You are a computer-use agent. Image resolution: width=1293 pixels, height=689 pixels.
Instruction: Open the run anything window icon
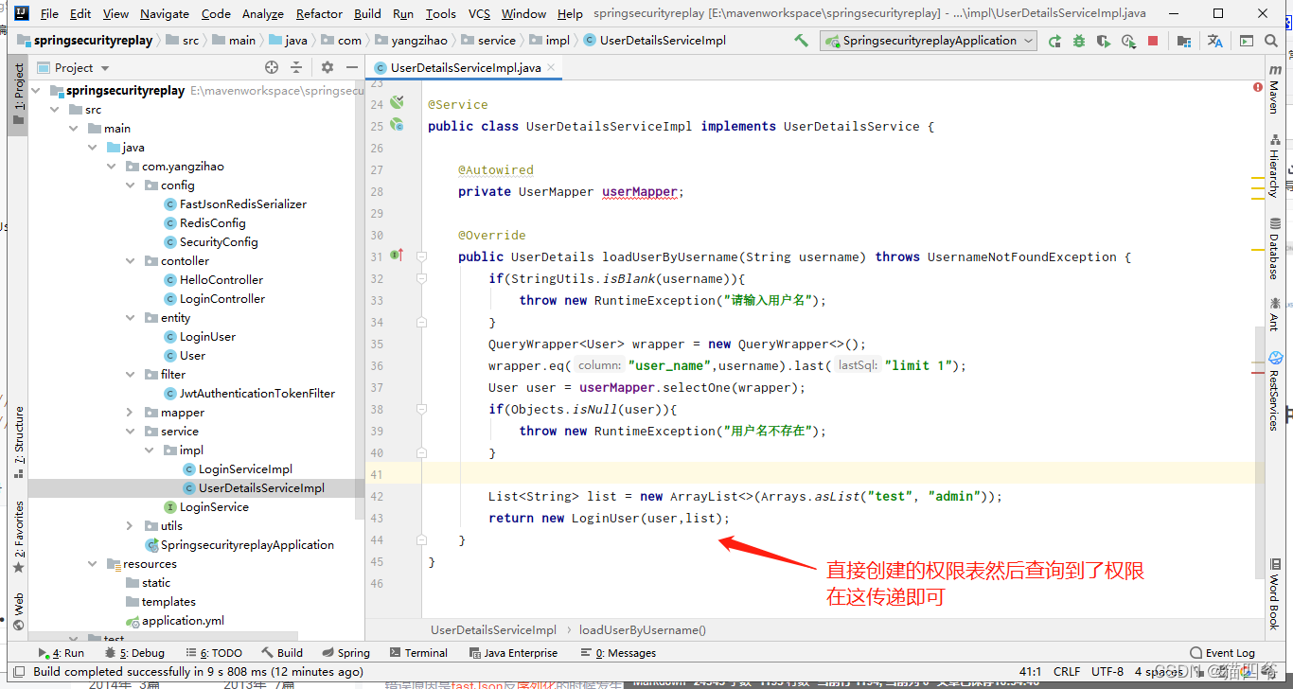pos(1247,41)
